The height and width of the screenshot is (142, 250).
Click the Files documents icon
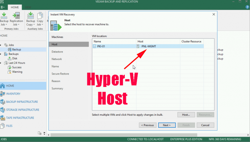[x=3, y=126]
